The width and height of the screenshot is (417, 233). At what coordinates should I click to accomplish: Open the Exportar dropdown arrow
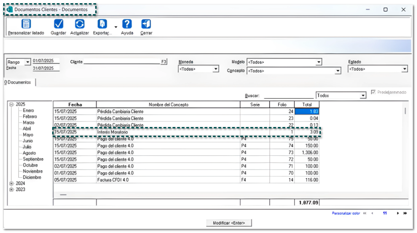[115, 27]
